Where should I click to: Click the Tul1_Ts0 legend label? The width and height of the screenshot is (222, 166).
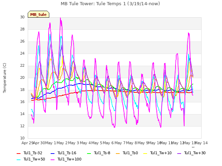130,153
